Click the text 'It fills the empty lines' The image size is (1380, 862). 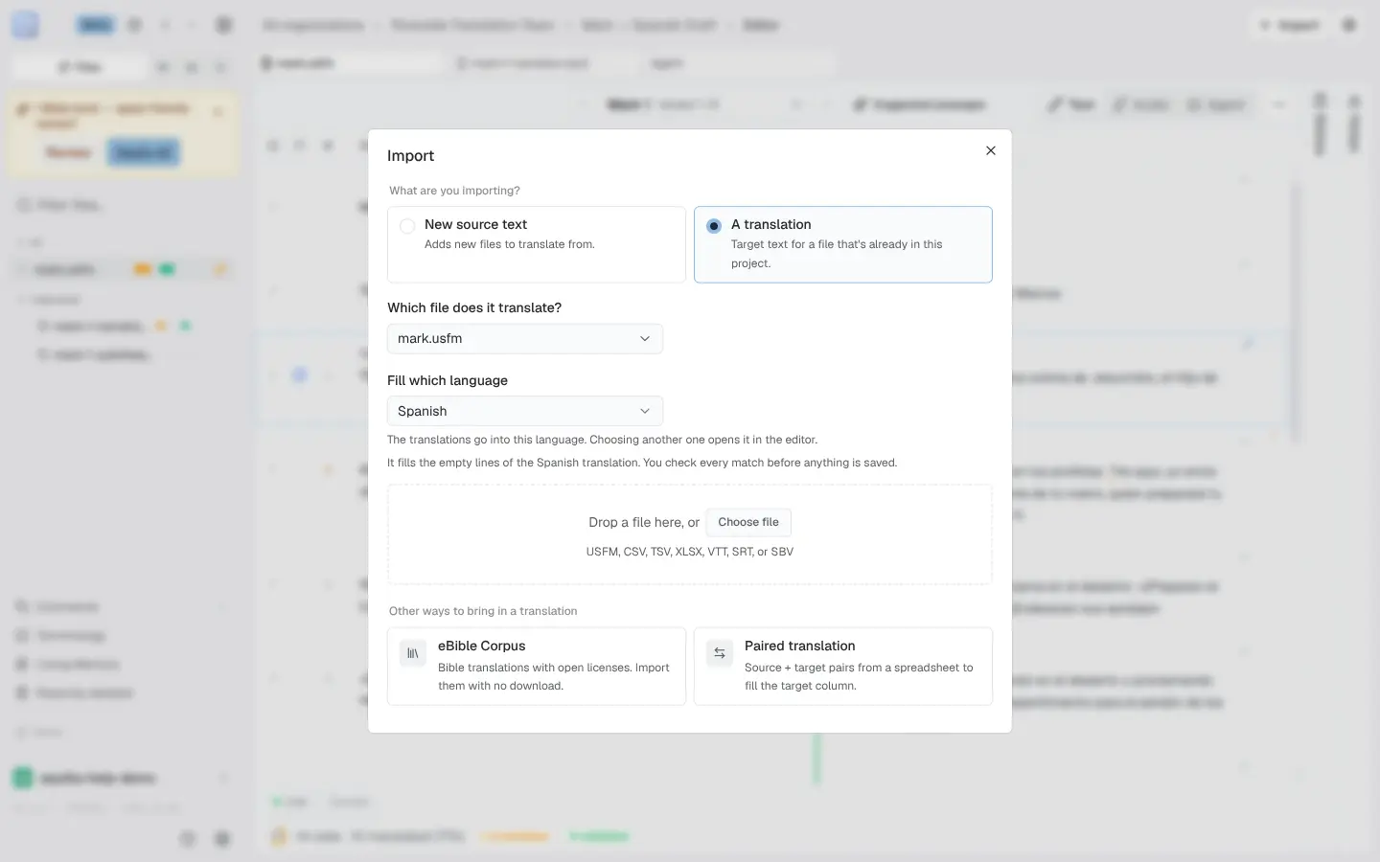[449, 463]
